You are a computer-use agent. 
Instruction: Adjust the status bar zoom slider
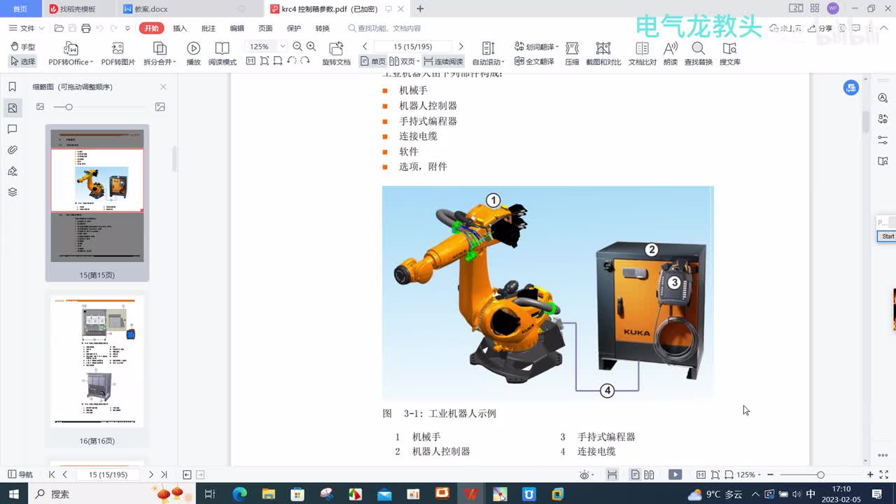pyautogui.click(x=820, y=475)
